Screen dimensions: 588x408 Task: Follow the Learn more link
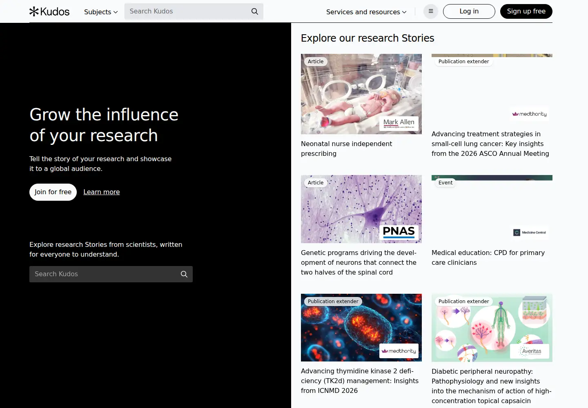[102, 192]
